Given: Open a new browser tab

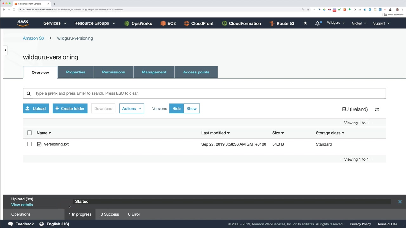Looking at the screenshot, I should click(54, 4).
